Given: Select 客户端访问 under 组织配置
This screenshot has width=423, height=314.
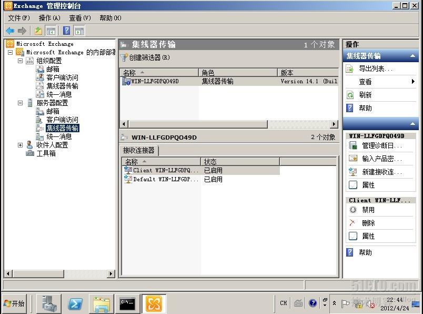Looking at the screenshot, I should pos(62,77).
